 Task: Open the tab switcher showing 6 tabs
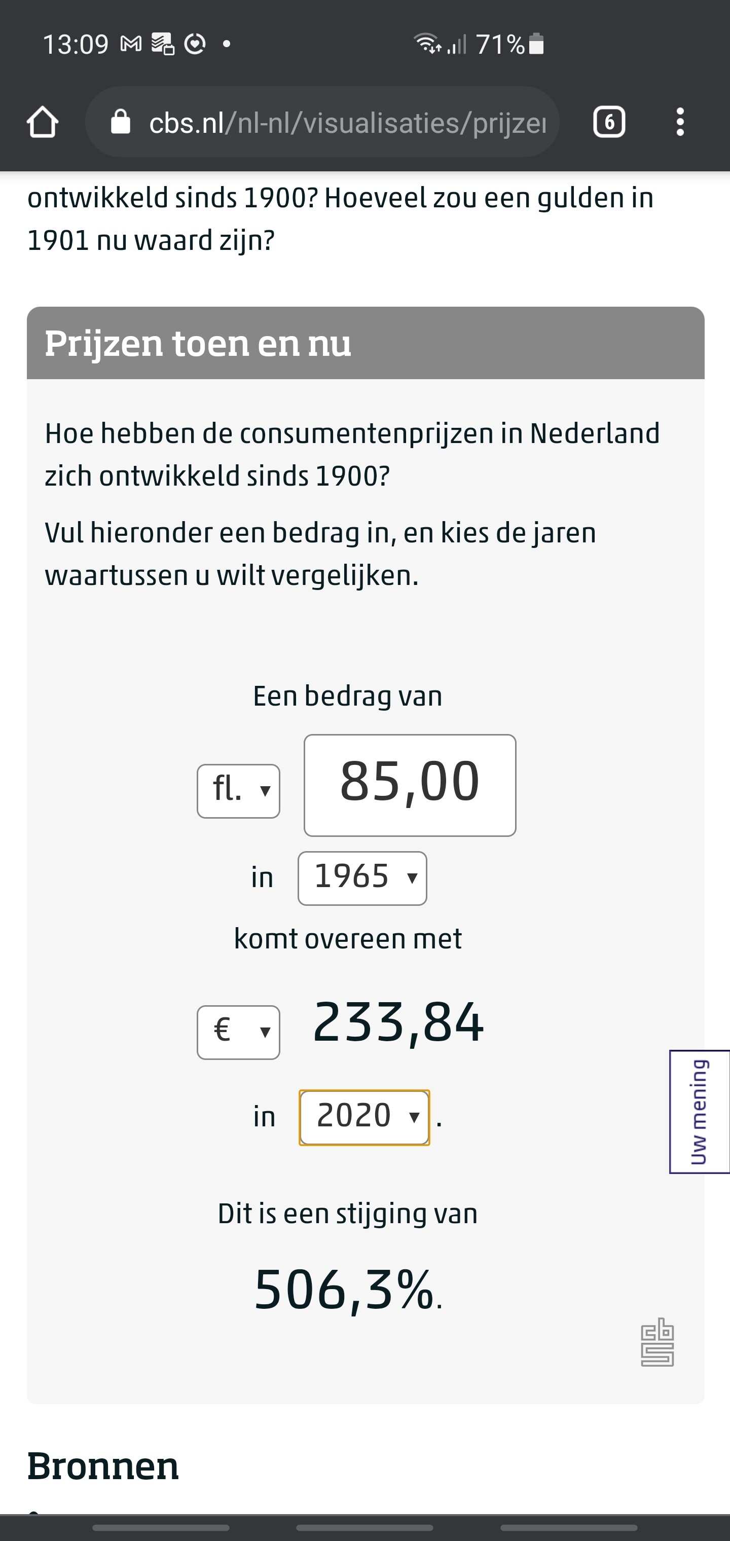point(608,122)
